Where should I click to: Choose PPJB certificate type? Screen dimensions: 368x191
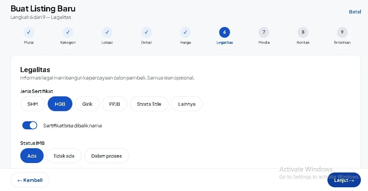[x=115, y=104]
